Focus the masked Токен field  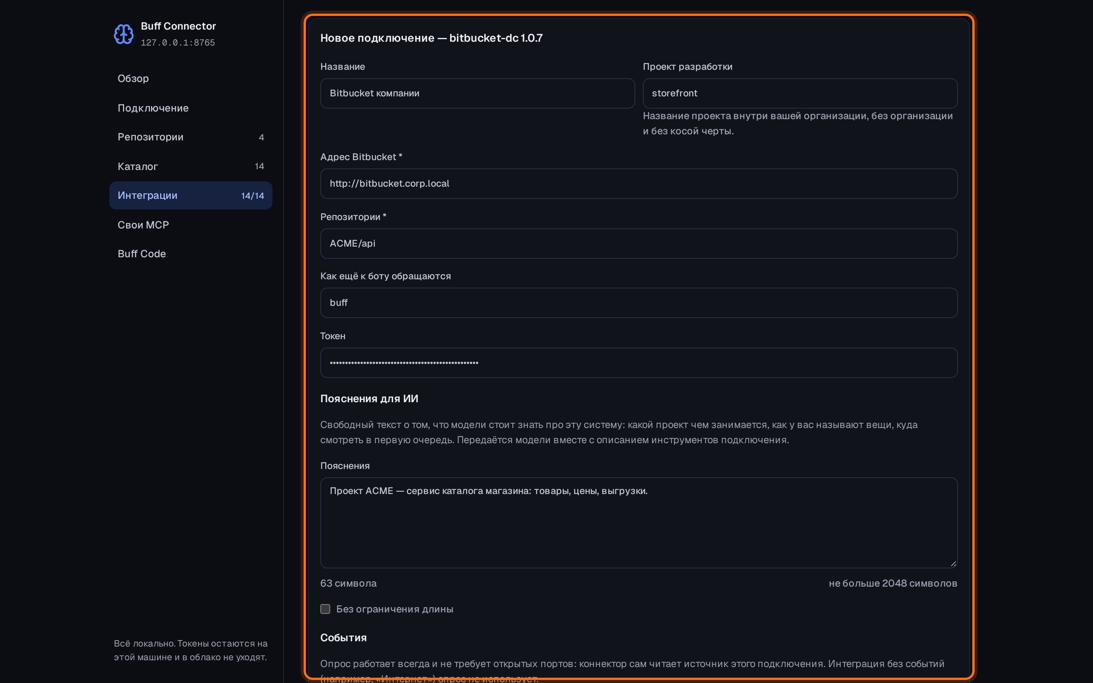coord(639,363)
